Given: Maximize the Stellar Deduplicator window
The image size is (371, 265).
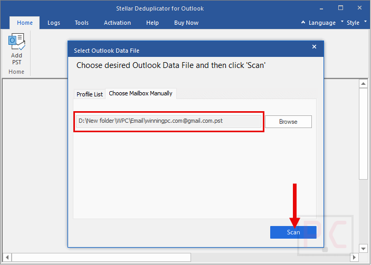Looking at the screenshot, I should pos(340,8).
